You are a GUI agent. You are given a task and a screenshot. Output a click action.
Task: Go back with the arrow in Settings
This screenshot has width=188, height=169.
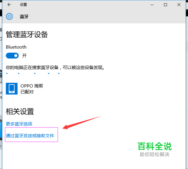[x=9, y=5]
